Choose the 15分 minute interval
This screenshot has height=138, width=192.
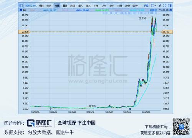119,6
